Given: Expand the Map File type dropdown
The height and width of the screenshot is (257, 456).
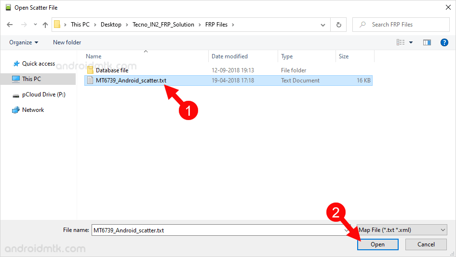Looking at the screenshot, I should click(x=443, y=230).
